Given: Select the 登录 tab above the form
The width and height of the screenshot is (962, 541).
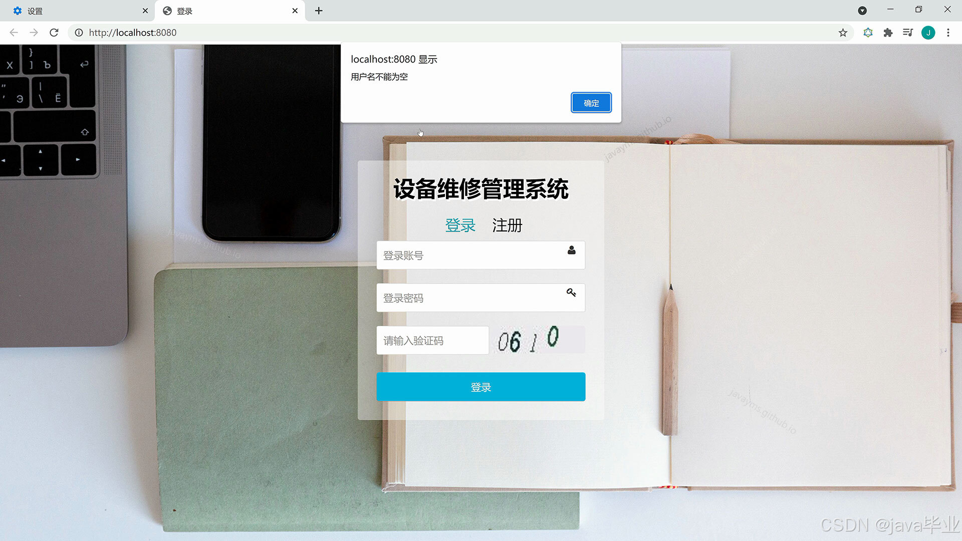Looking at the screenshot, I should pos(460,225).
